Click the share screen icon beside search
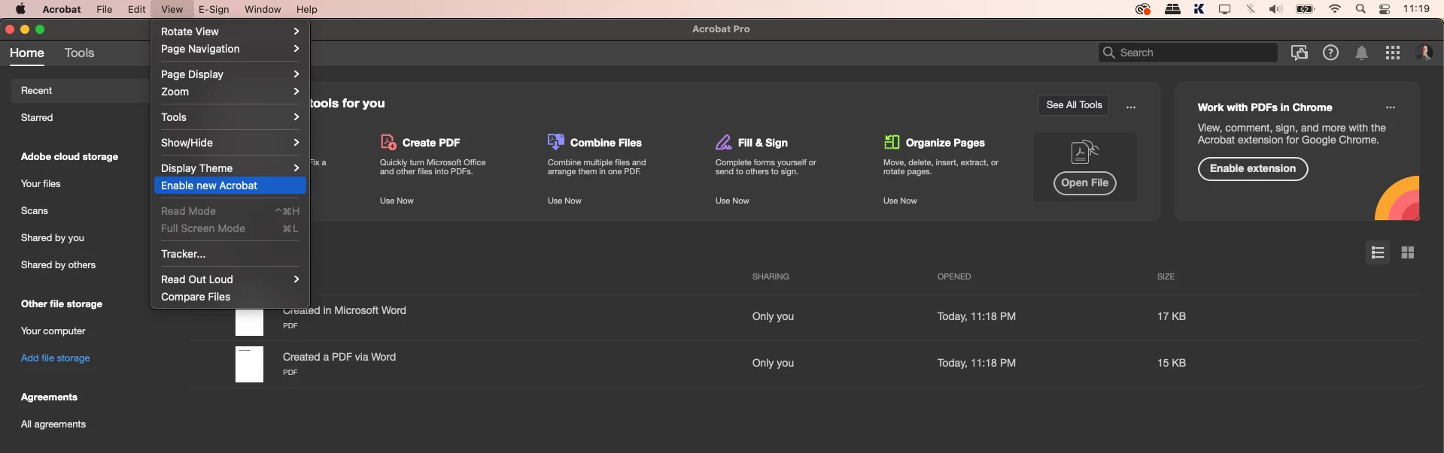Screen dimensions: 1444x453 coord(1299,53)
